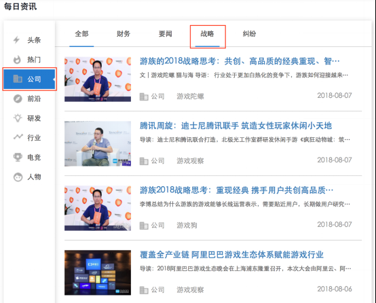Click the flame icon beside 热门
This screenshot has height=303, width=376.
point(17,60)
